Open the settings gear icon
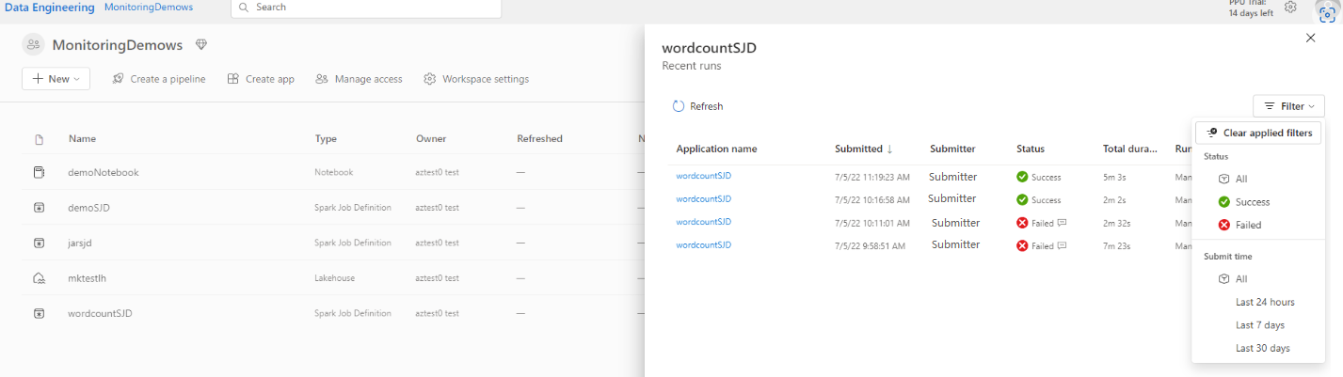The width and height of the screenshot is (1343, 377). point(1290,8)
